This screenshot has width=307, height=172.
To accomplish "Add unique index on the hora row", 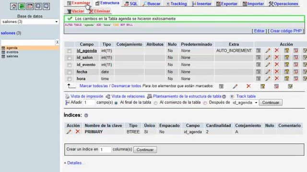I will [x=296, y=78].
